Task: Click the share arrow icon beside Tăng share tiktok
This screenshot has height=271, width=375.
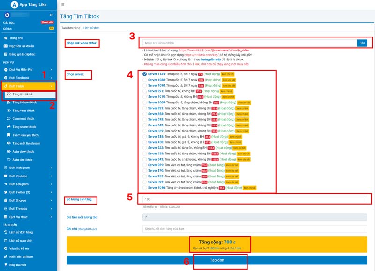Action: click(x=9, y=127)
